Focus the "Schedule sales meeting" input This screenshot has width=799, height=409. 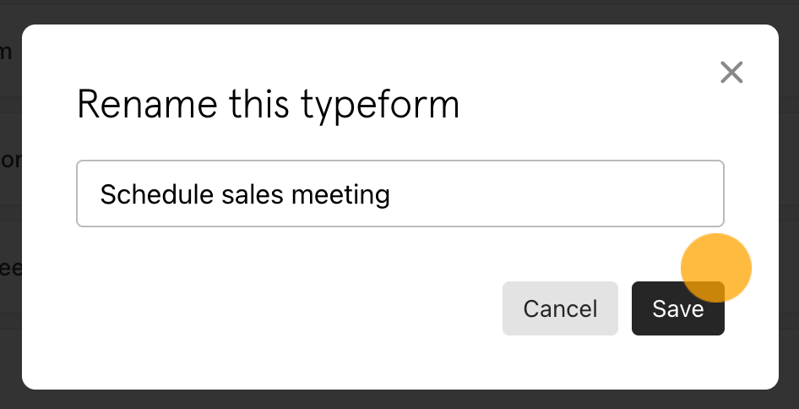click(x=399, y=194)
